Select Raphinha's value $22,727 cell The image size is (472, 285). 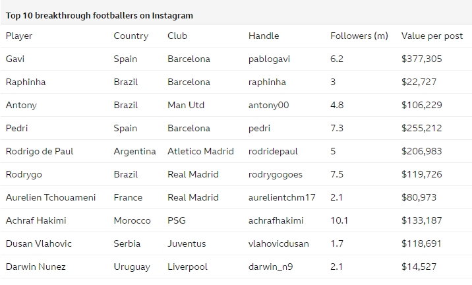click(x=419, y=82)
